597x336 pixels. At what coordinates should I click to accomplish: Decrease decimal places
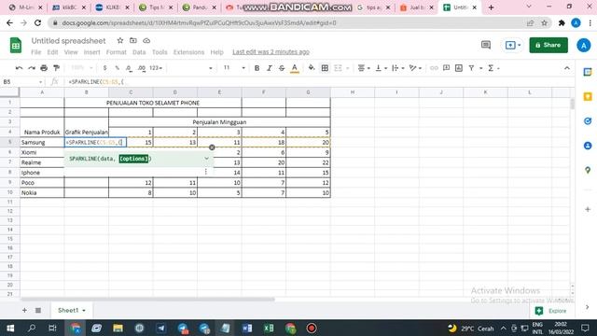click(x=129, y=68)
